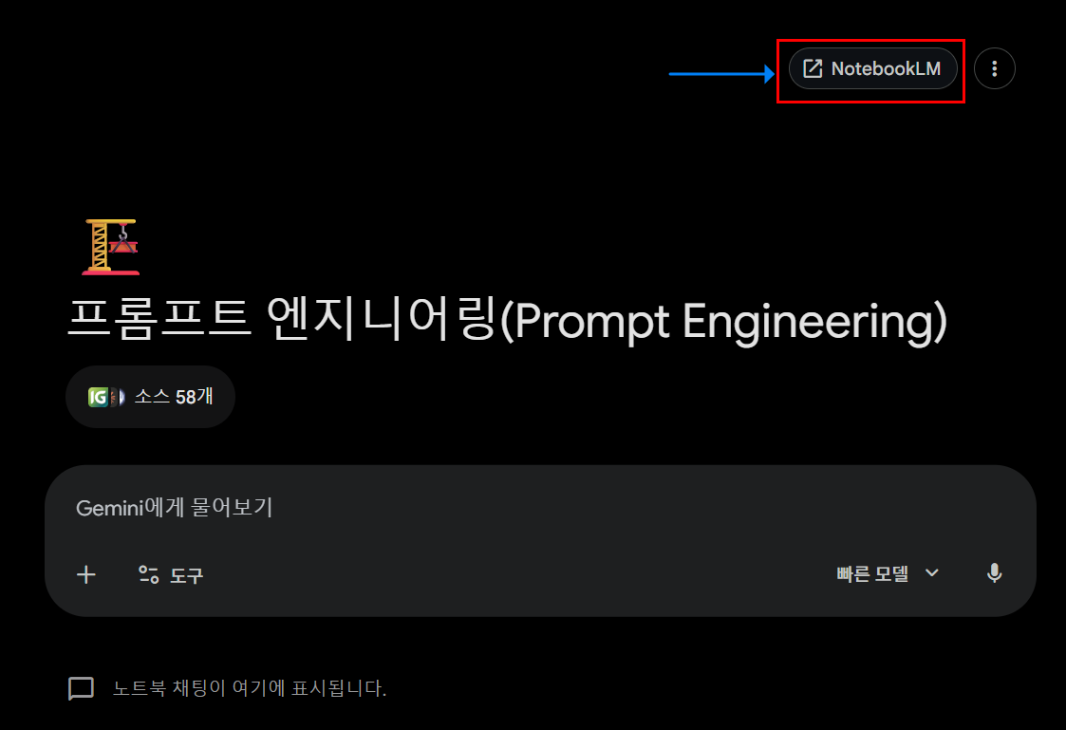Expand the 빠른 모델 model selector
The width and height of the screenshot is (1066, 730).
pos(888,573)
